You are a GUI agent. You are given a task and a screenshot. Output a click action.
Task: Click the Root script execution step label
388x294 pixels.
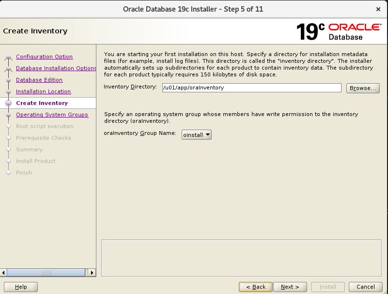(x=45, y=126)
